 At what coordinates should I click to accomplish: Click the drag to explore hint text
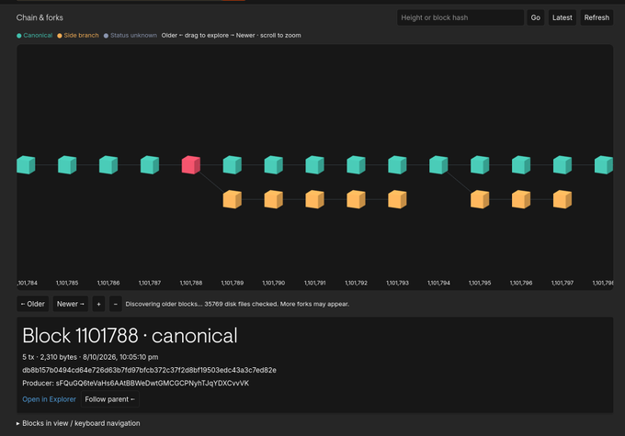232,36
